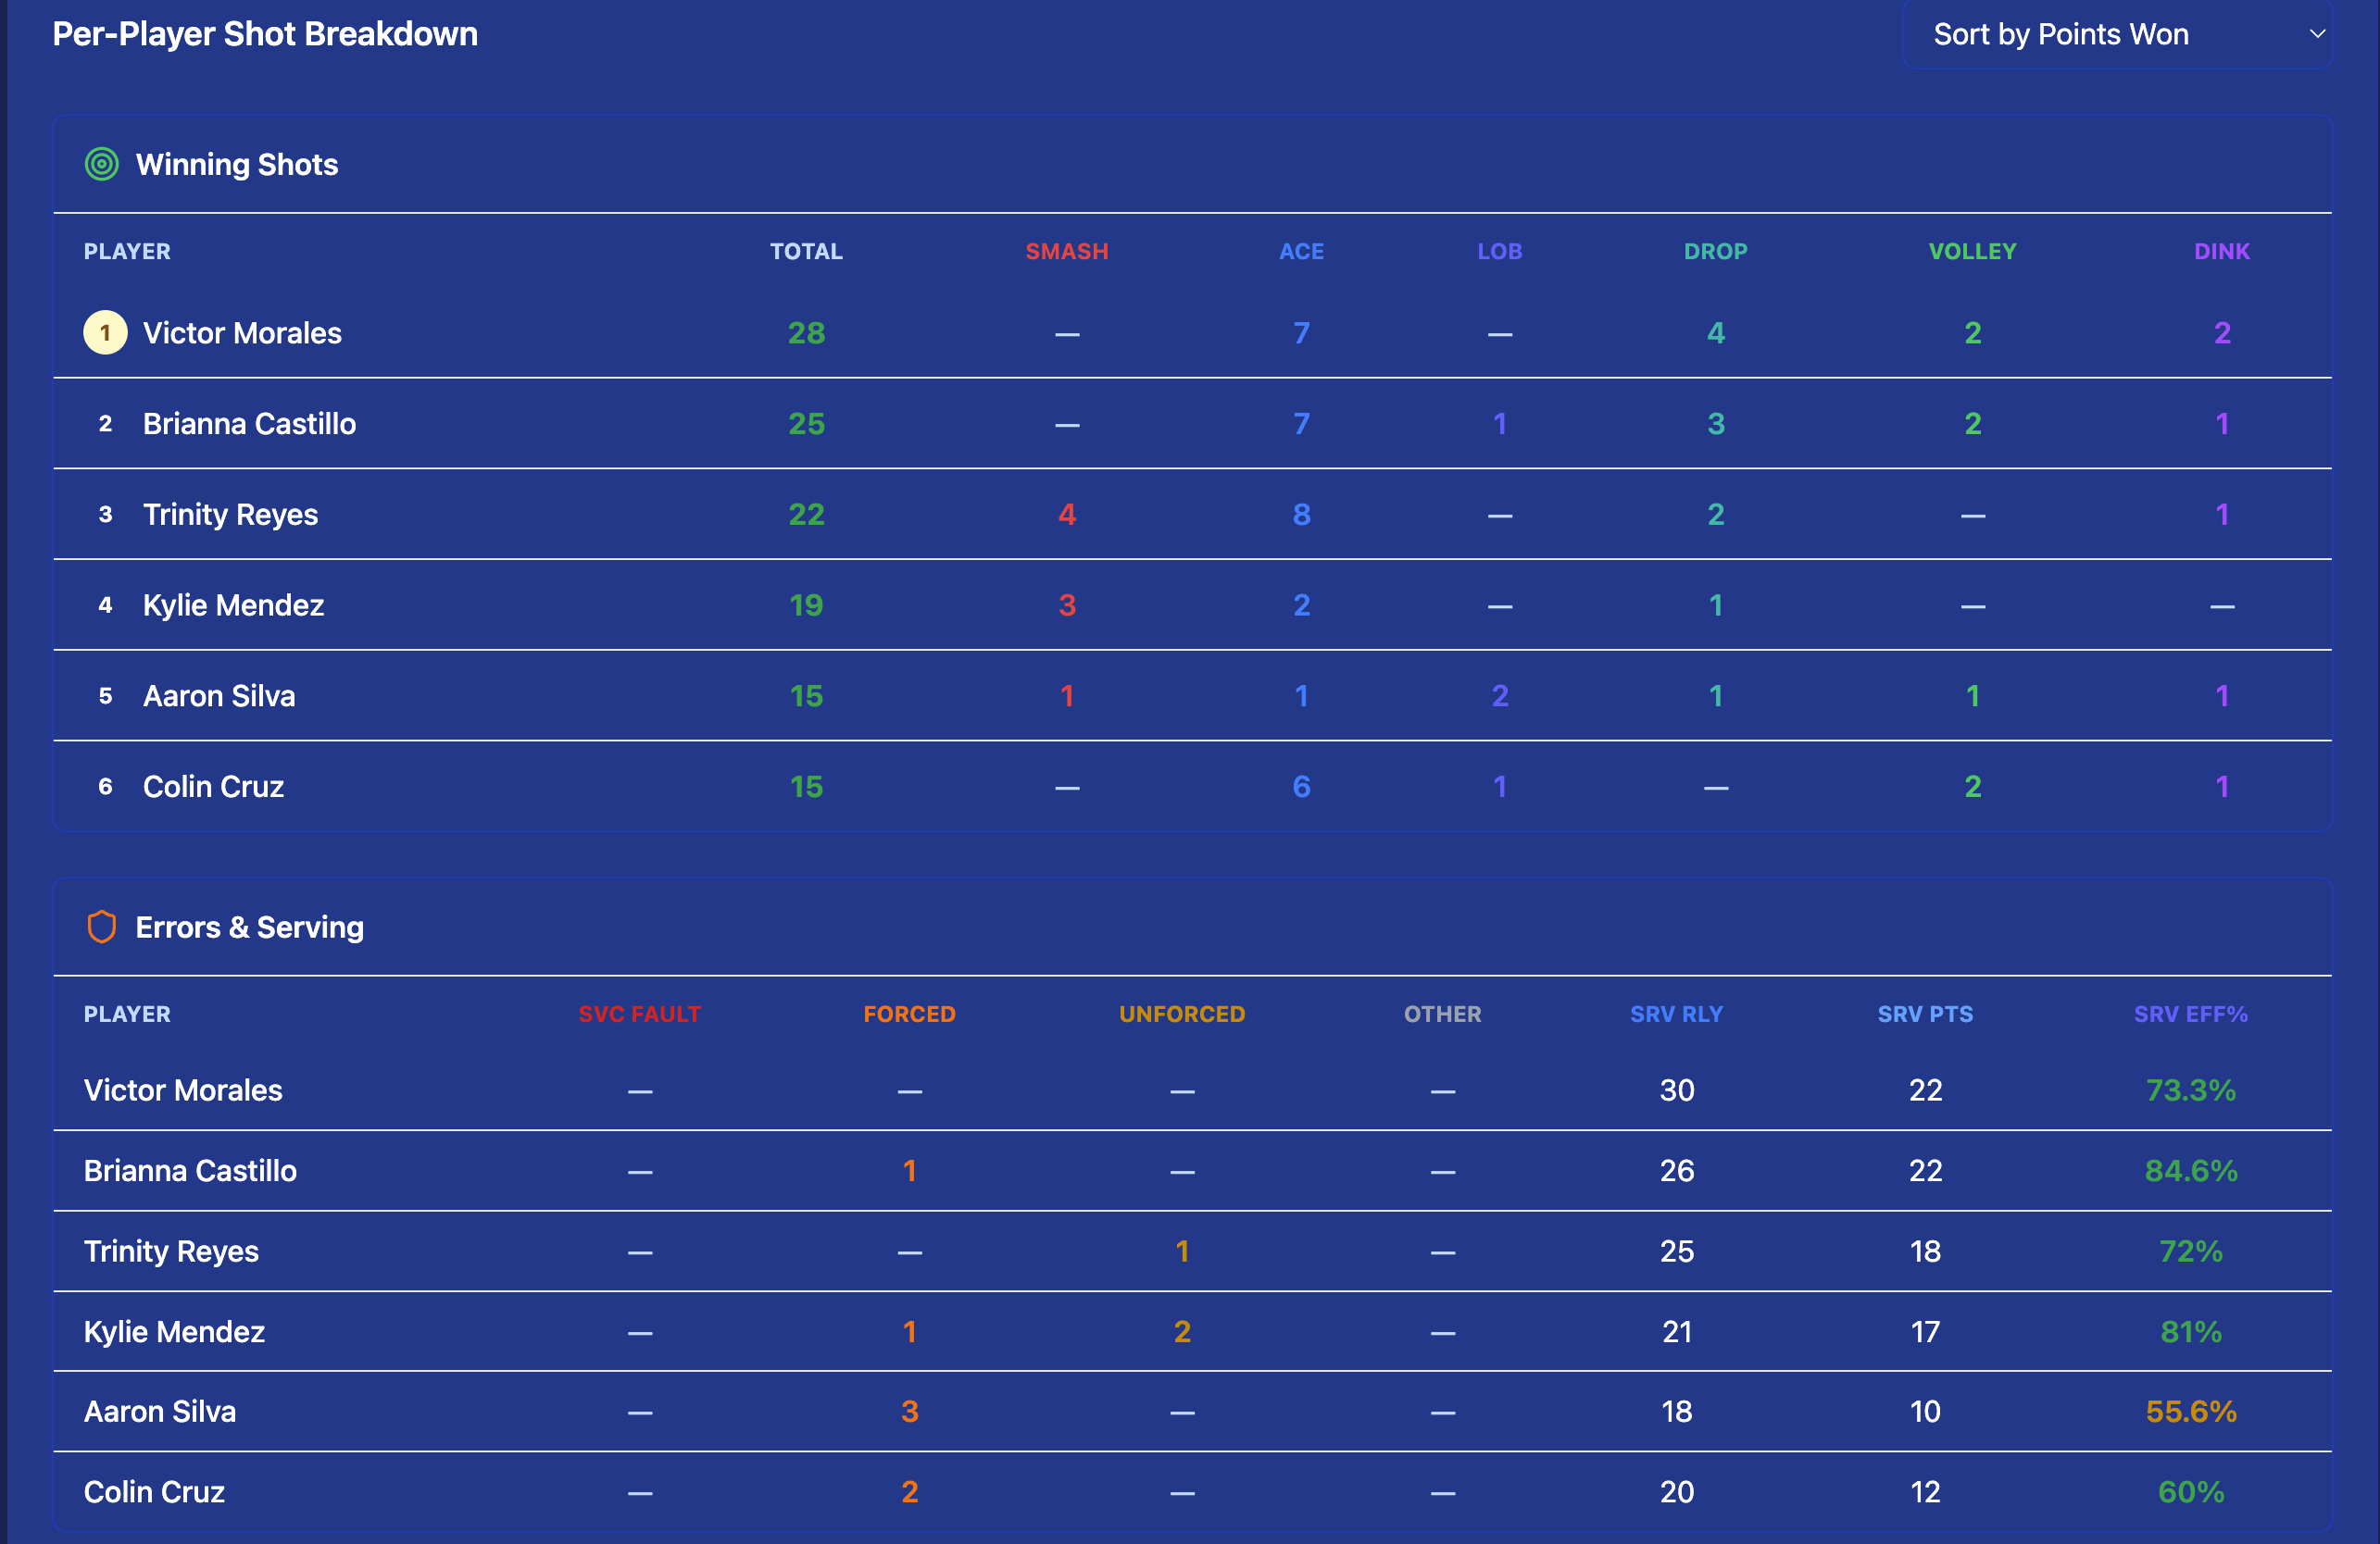Click the TOTAL column header

click(x=806, y=252)
